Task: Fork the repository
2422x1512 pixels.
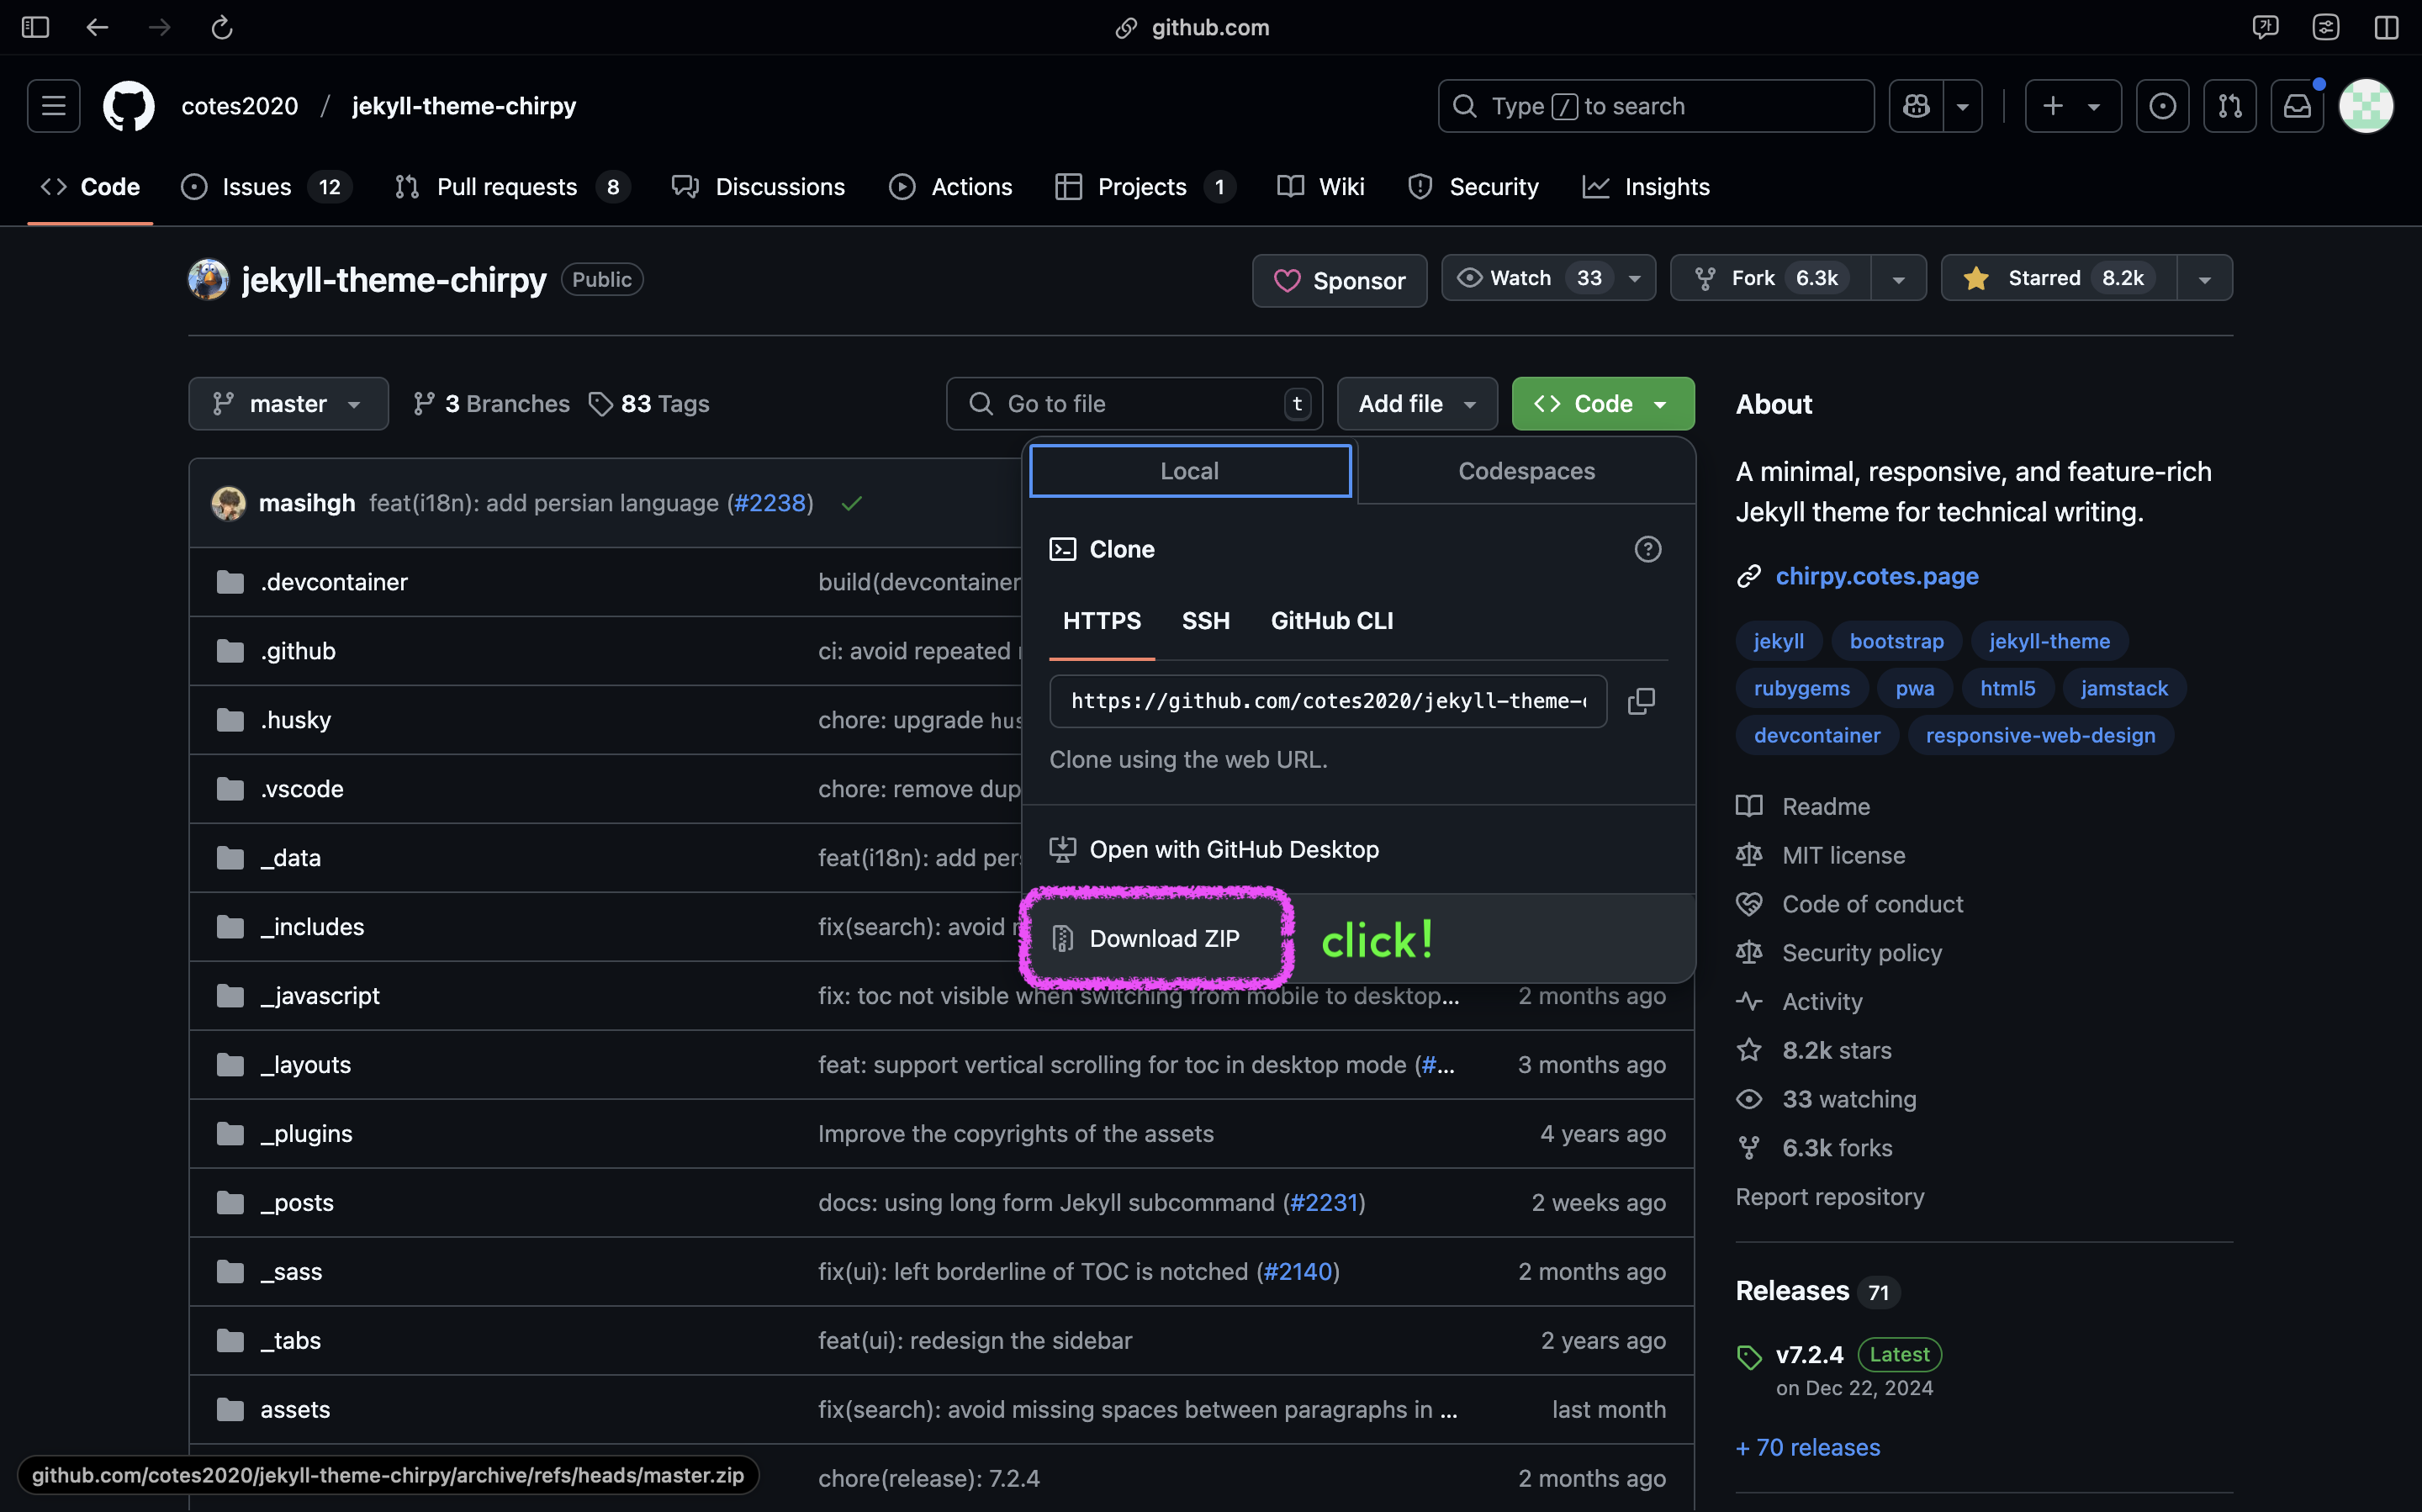Action: pos(1770,278)
